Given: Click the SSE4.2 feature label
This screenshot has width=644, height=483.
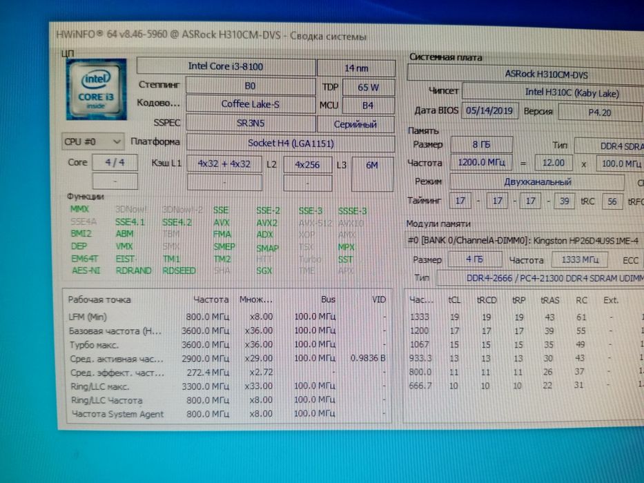Looking at the screenshot, I should (177, 223).
